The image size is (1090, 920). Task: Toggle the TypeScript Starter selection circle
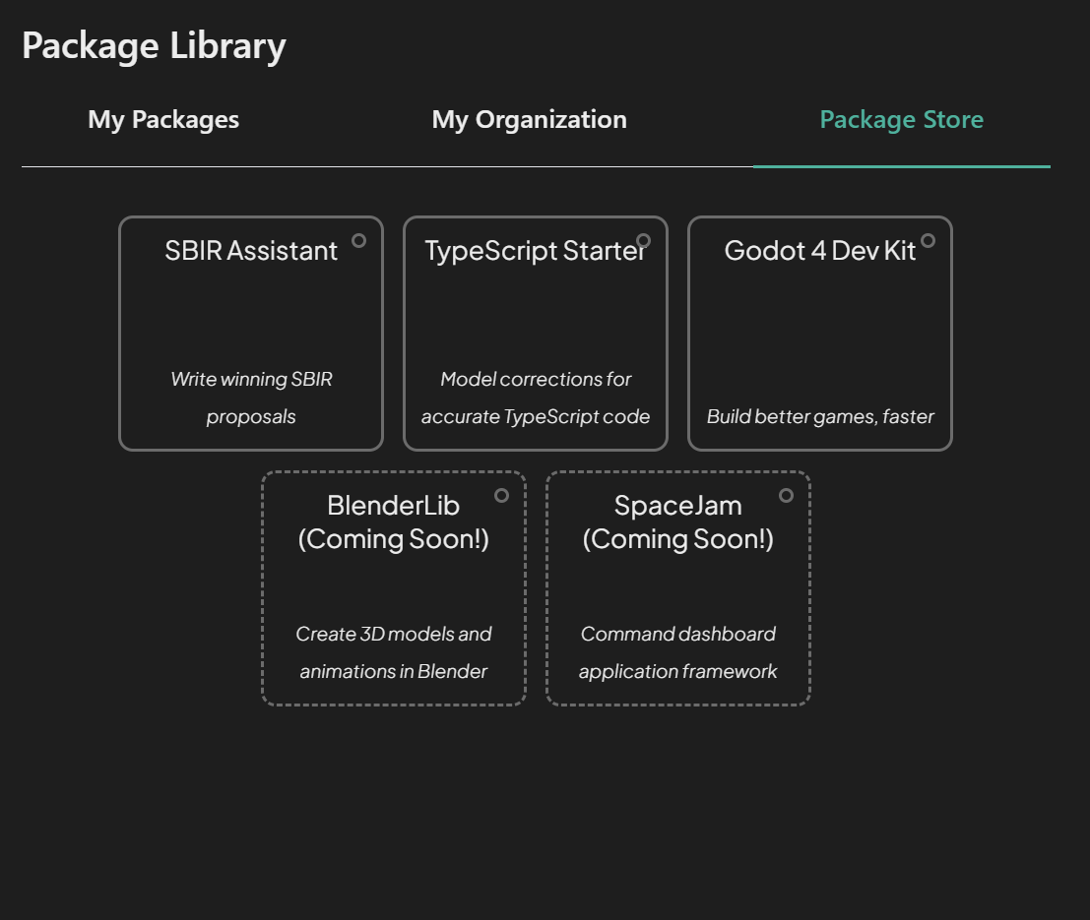643,240
